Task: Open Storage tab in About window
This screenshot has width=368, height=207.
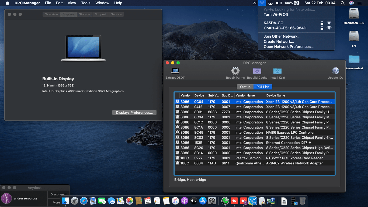Action: click(x=85, y=14)
